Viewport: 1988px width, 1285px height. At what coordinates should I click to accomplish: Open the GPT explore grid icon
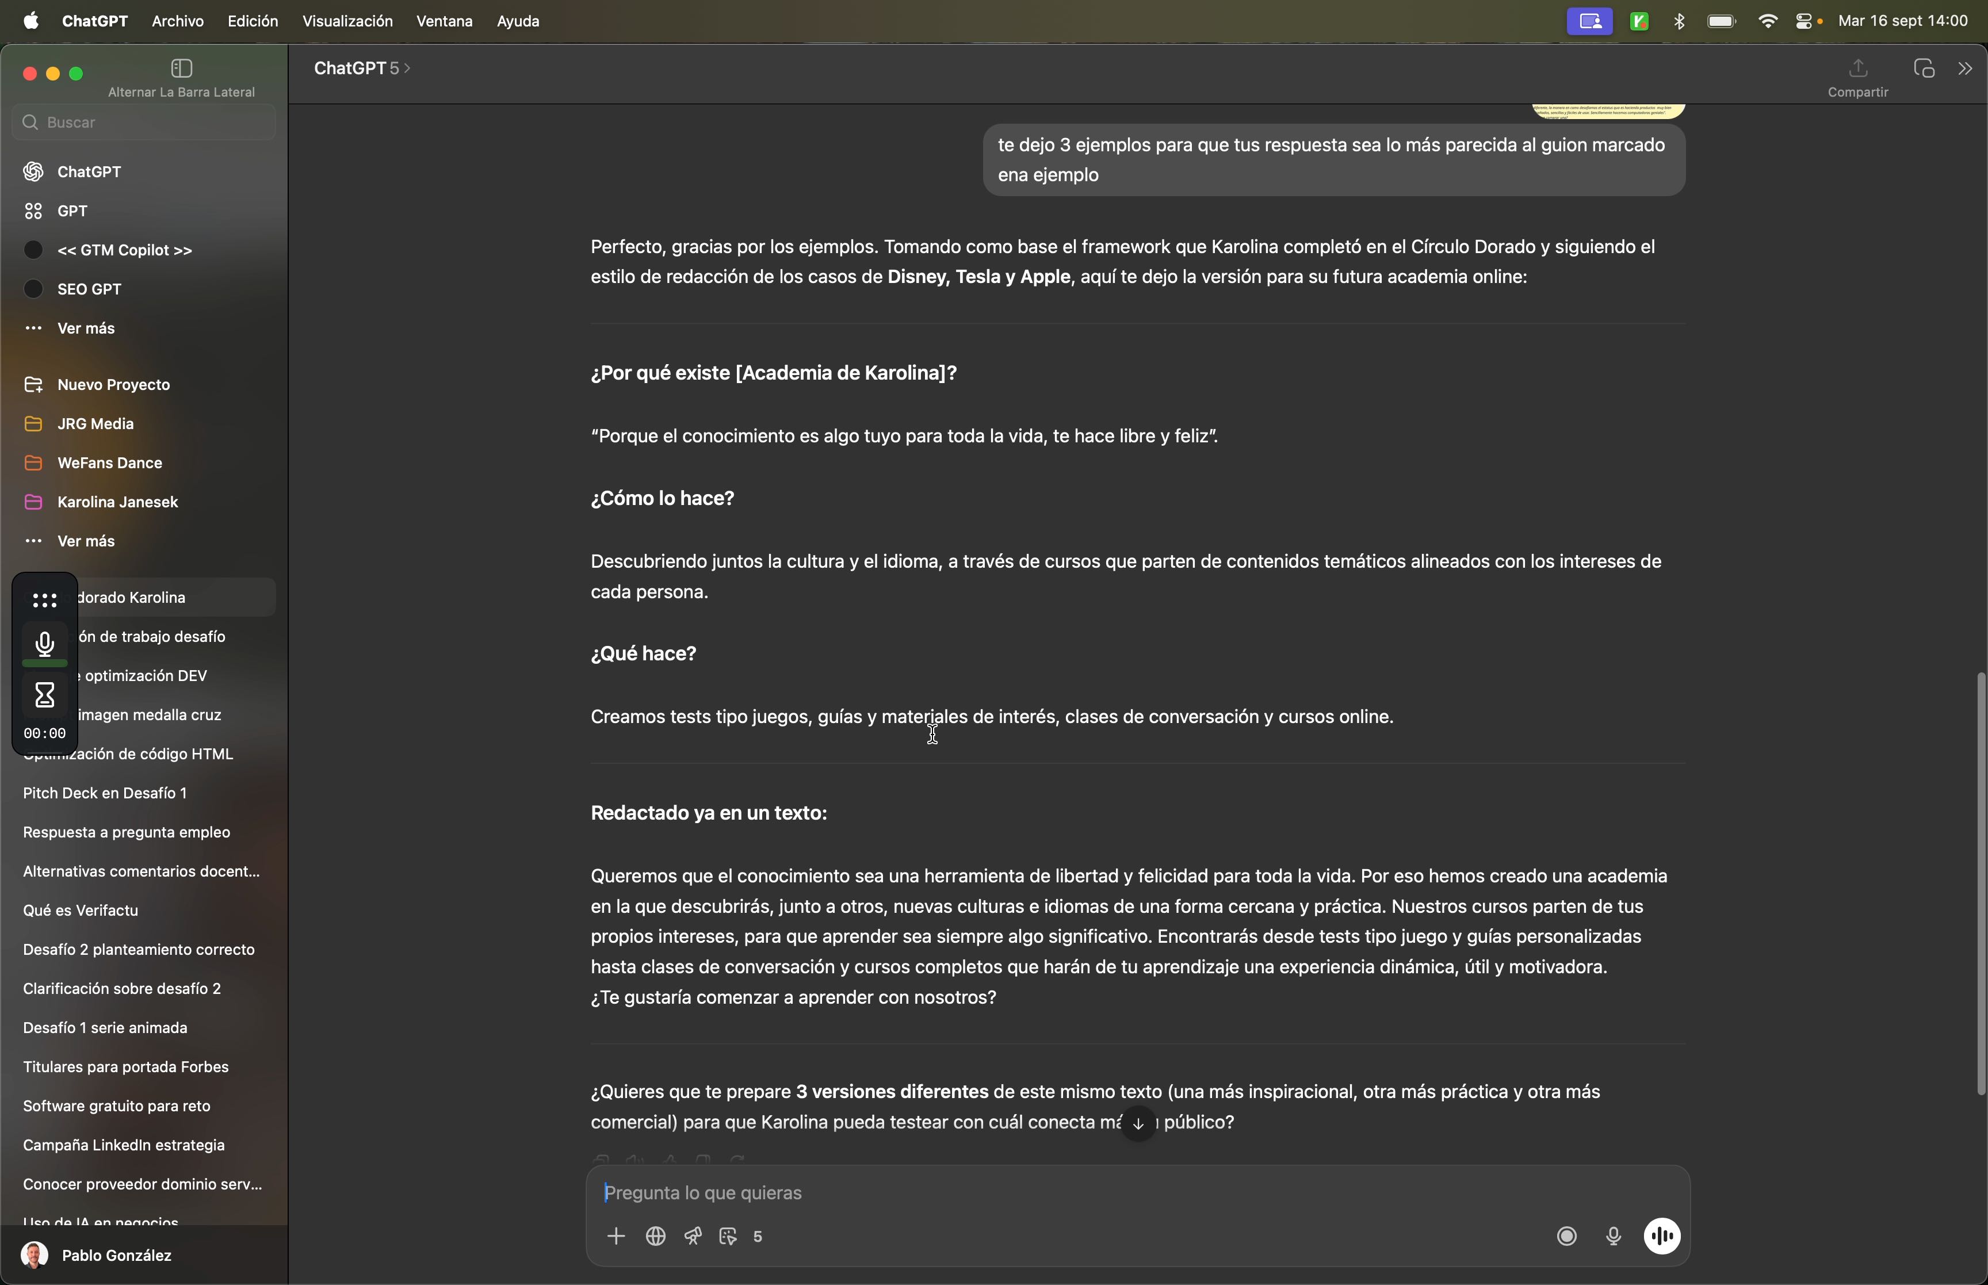pos(33,211)
